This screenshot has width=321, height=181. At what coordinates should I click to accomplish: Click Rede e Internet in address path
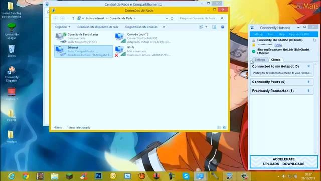click(x=95, y=18)
